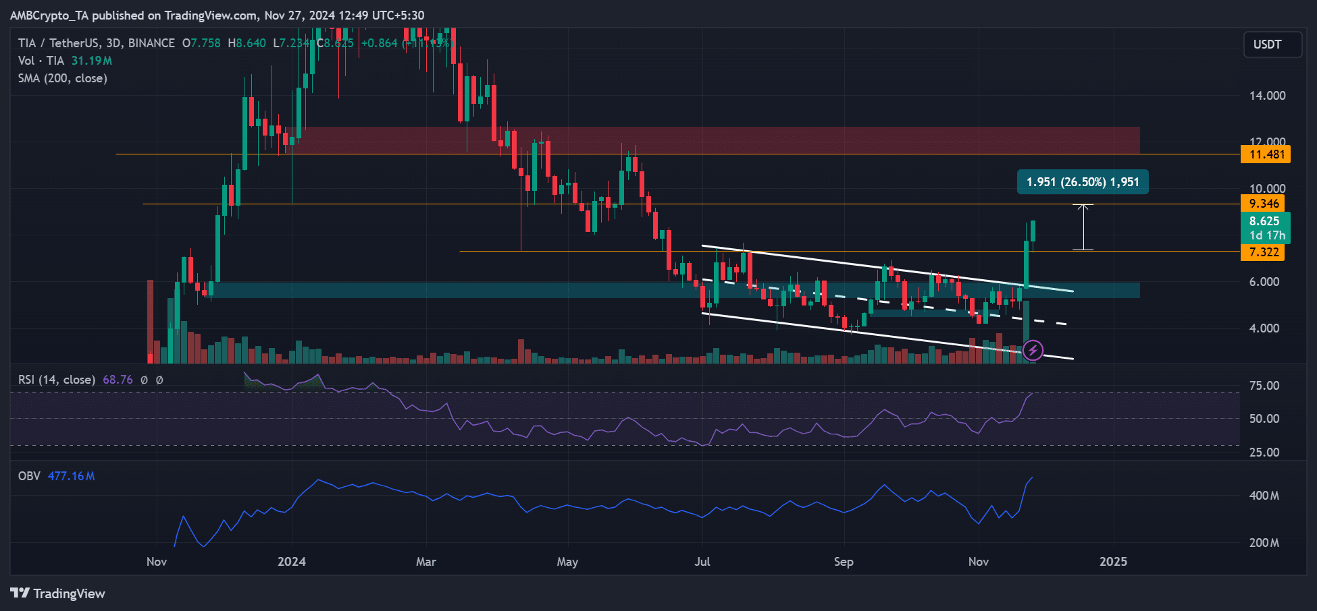
Task: Click the Vol · TIA indicator label
Action: coord(41,61)
